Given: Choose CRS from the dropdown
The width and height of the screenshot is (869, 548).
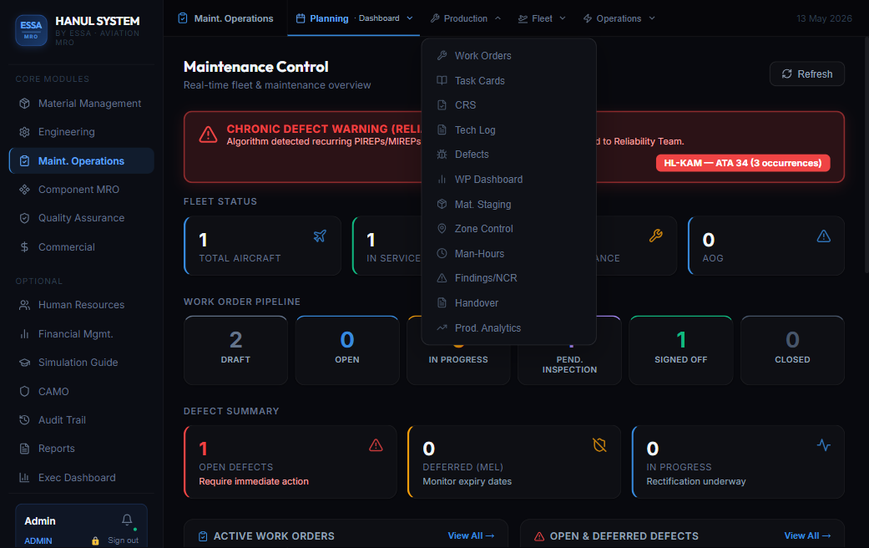Looking at the screenshot, I should pyautogui.click(x=508, y=104).
